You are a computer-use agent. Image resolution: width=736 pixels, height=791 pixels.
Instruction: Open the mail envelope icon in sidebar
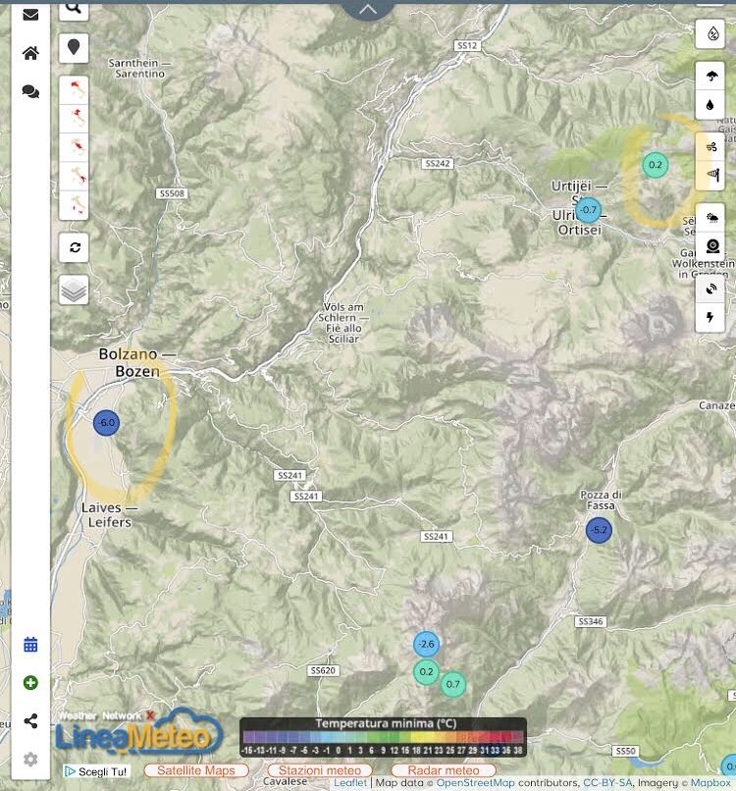(30, 15)
